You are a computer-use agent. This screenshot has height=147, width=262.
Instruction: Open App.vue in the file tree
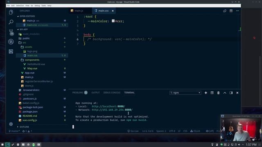(x=29, y=73)
